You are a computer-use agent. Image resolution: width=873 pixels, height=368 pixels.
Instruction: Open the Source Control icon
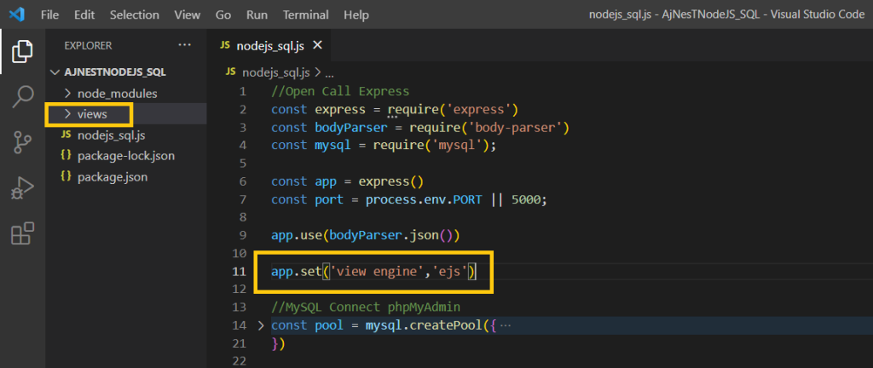(x=23, y=141)
